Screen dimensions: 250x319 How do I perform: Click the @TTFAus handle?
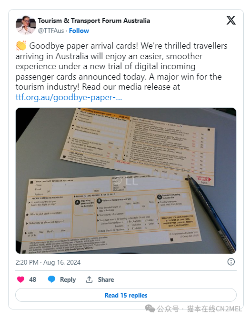pos(51,31)
